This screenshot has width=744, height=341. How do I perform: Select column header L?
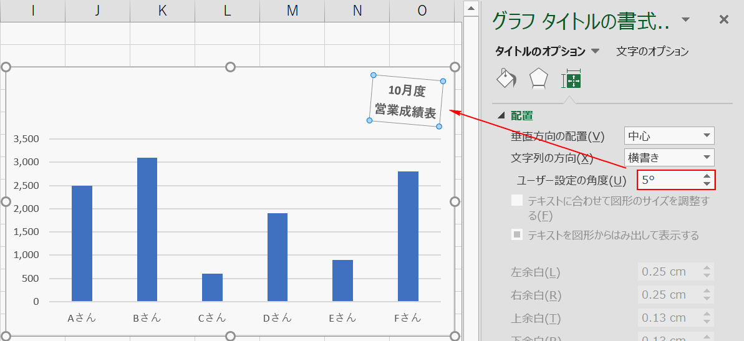227,11
